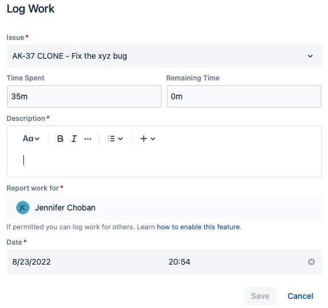Open the Aa text styles dropdown

[x=31, y=139]
